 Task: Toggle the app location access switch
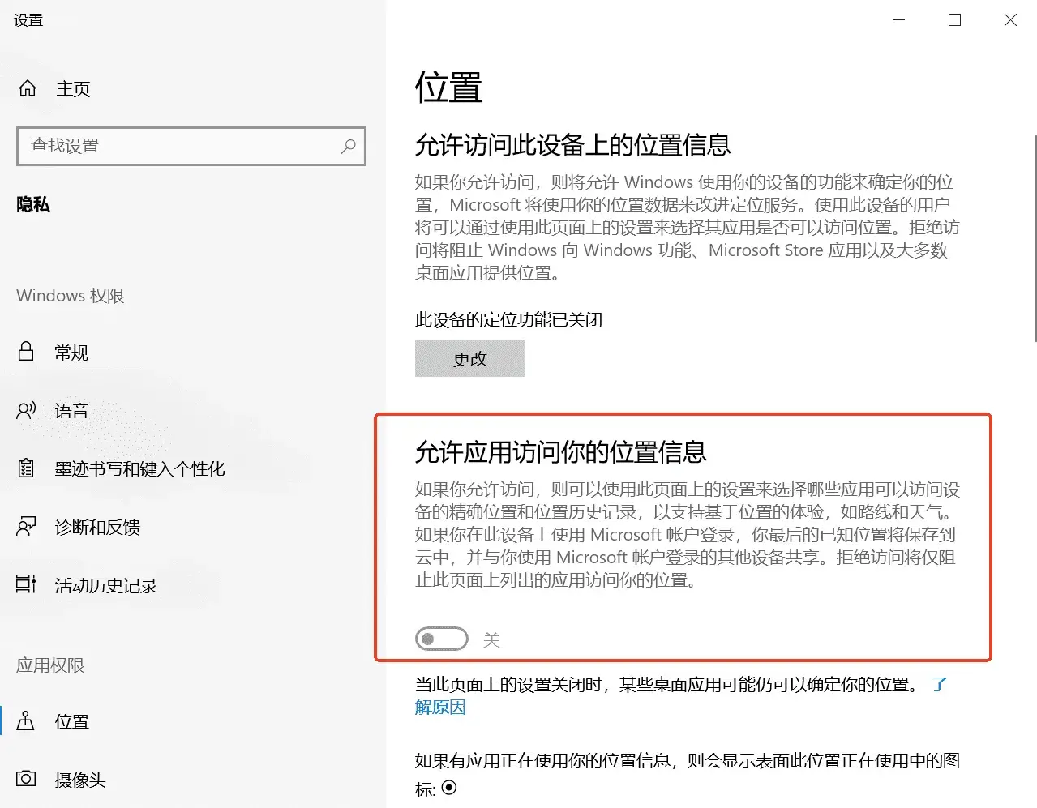pyautogui.click(x=442, y=639)
